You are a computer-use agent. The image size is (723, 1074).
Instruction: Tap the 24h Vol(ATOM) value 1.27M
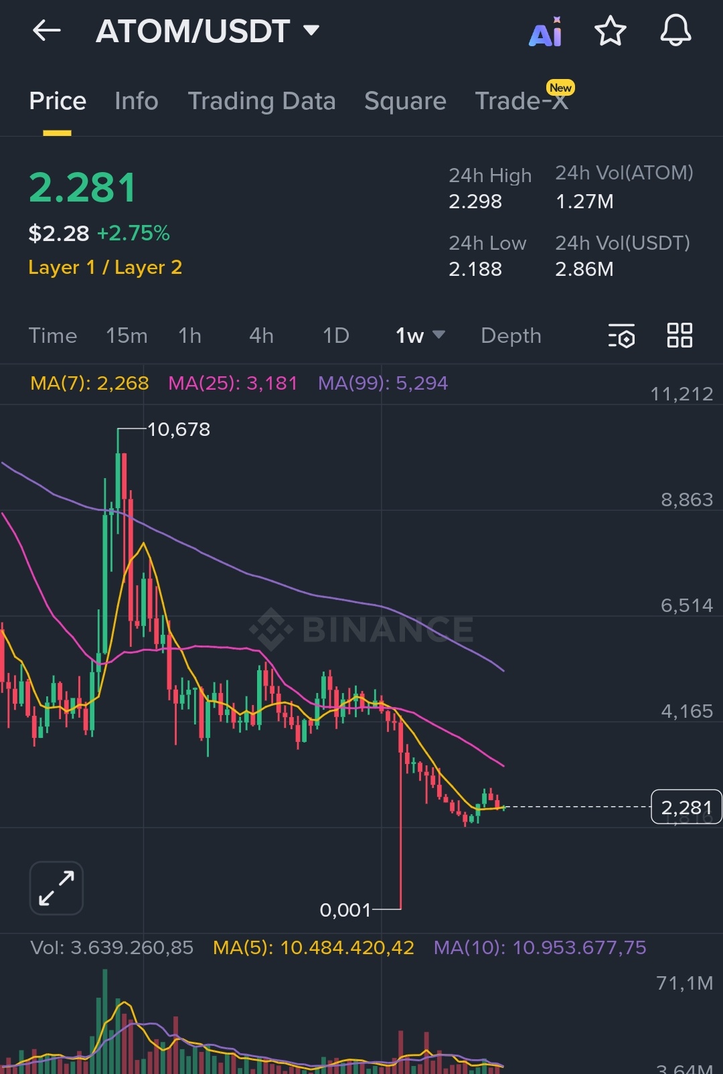pyautogui.click(x=584, y=202)
